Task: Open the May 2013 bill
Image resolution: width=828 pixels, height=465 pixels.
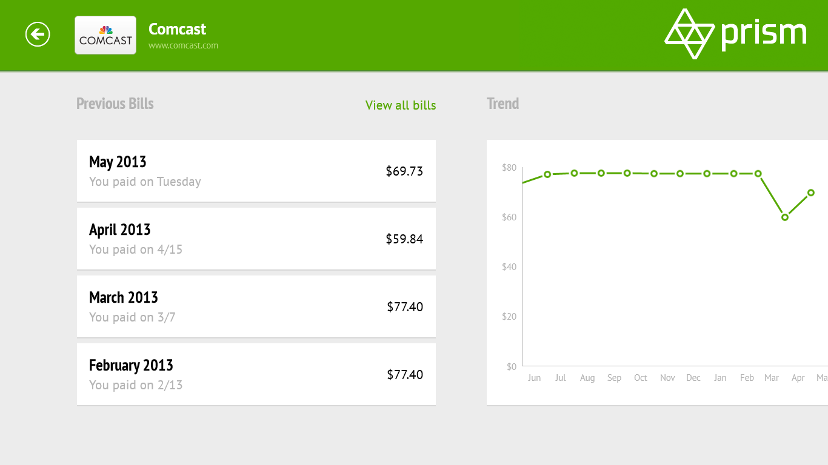Action: [x=256, y=171]
